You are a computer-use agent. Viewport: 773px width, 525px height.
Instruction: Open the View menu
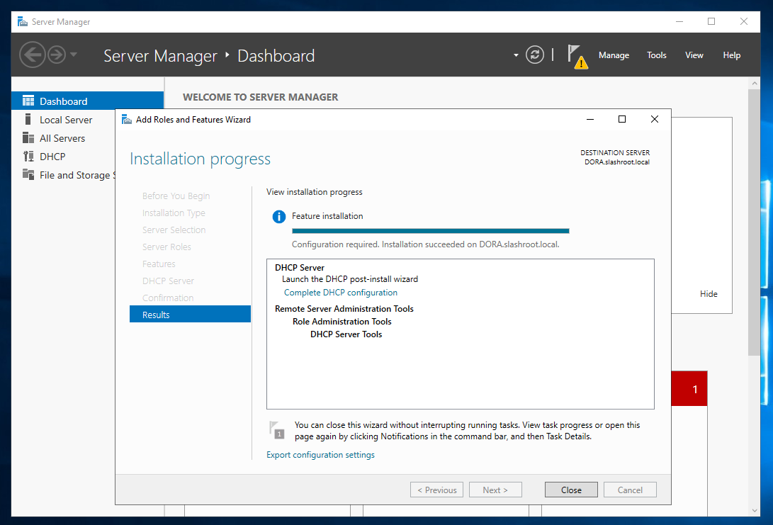tap(694, 55)
